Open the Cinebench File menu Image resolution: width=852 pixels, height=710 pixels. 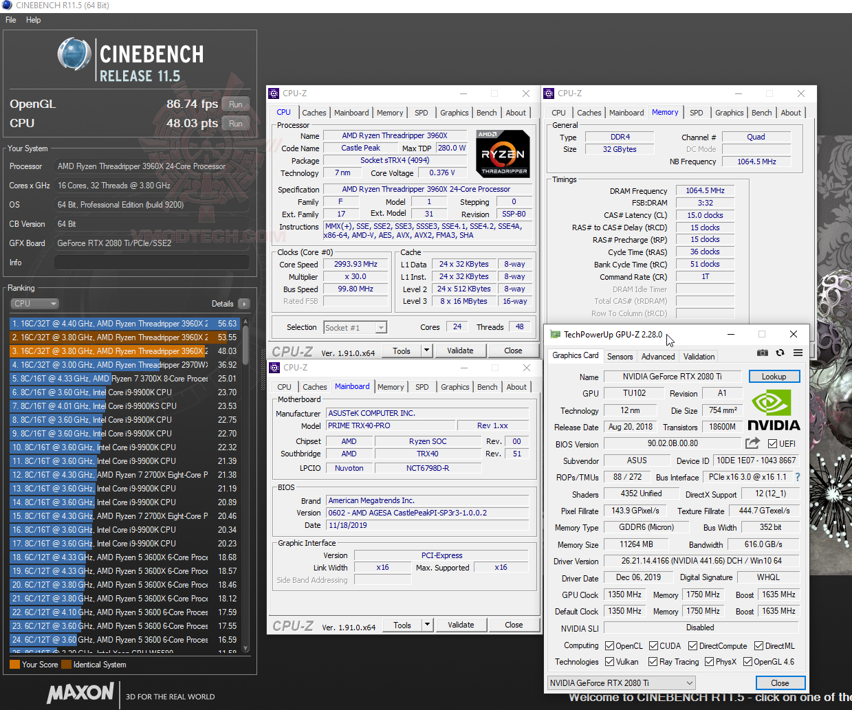11,20
